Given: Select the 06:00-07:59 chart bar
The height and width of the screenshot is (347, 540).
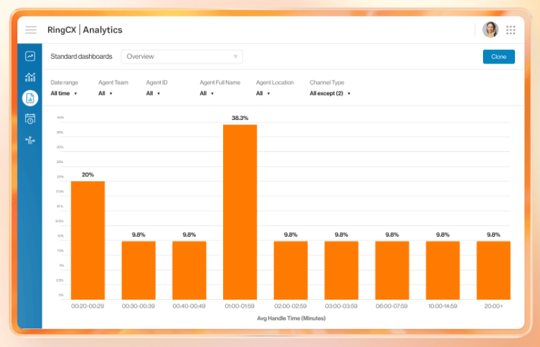Looking at the screenshot, I should (x=392, y=270).
